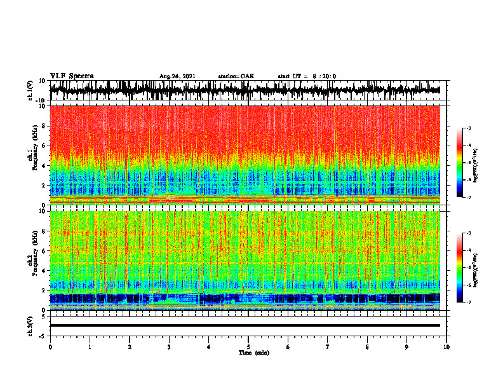Click the "station=GAK" header label

[x=236, y=76]
